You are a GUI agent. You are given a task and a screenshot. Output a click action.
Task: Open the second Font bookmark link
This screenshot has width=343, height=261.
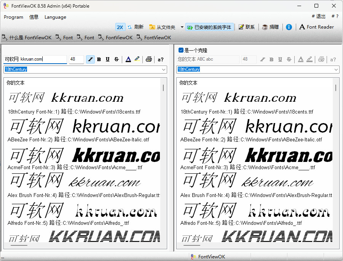click(86, 37)
